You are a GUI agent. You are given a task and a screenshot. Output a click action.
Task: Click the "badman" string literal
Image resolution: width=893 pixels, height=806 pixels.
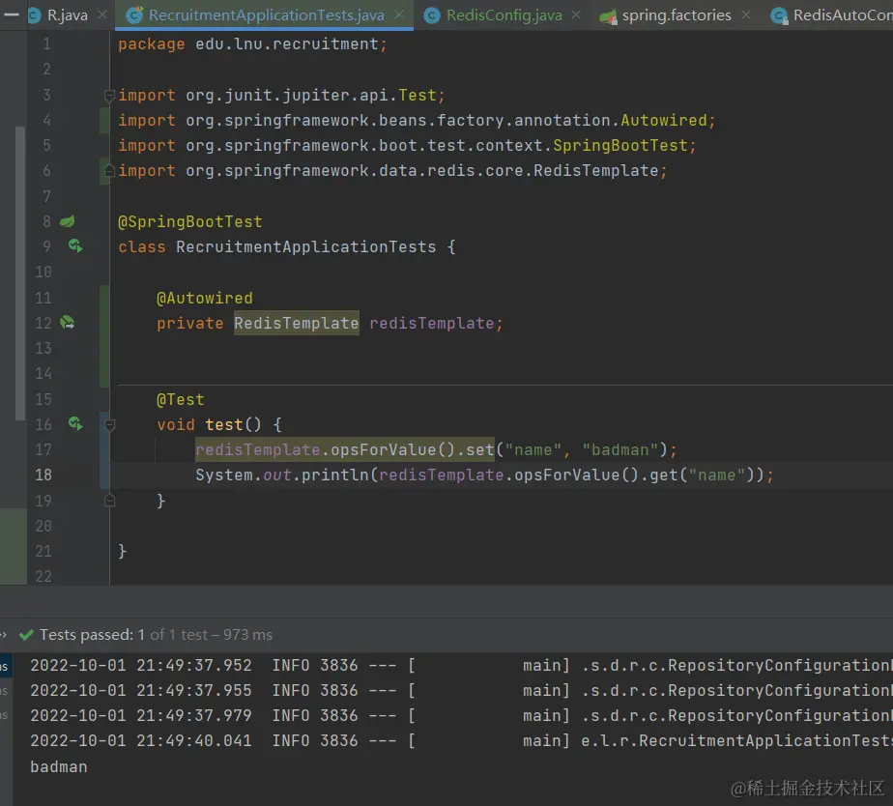[x=620, y=450]
